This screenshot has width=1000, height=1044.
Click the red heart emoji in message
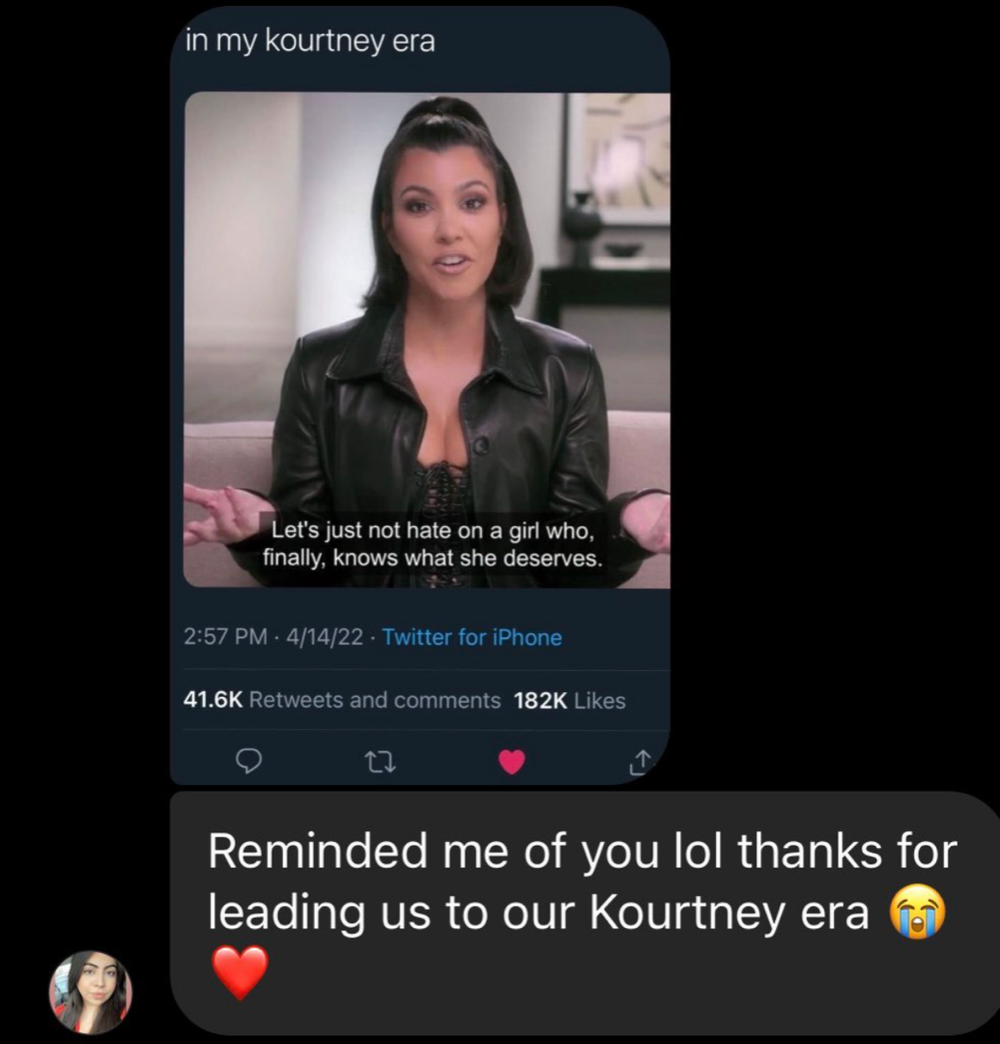pos(240,972)
